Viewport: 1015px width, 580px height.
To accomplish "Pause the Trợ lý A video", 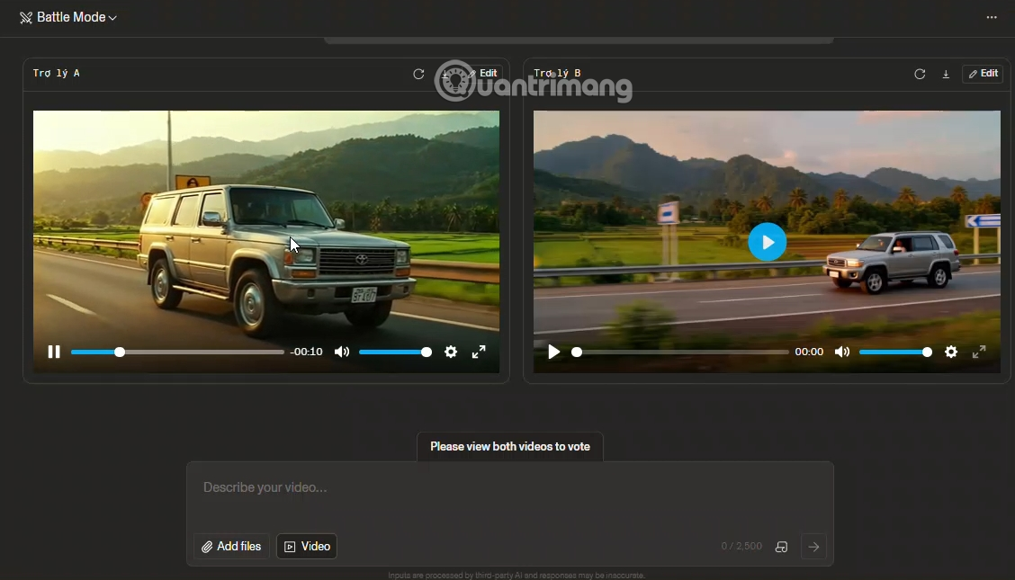I will 54,352.
